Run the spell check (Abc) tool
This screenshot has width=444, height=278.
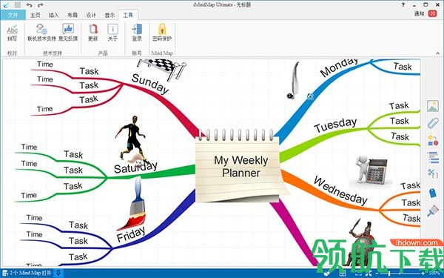(12, 33)
